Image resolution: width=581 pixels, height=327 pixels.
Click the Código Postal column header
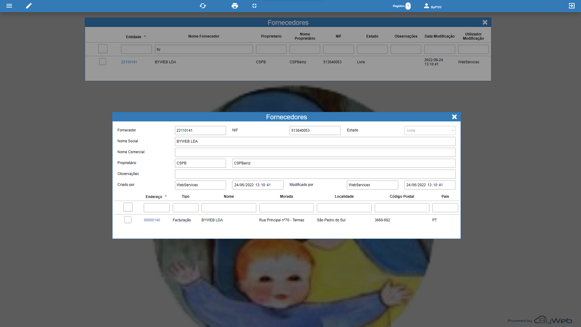[x=402, y=197]
